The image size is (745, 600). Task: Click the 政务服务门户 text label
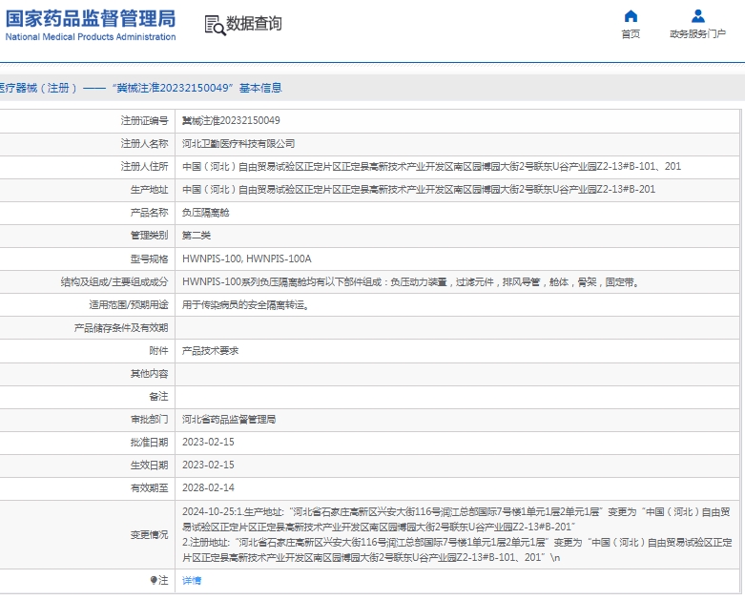pyautogui.click(x=697, y=33)
